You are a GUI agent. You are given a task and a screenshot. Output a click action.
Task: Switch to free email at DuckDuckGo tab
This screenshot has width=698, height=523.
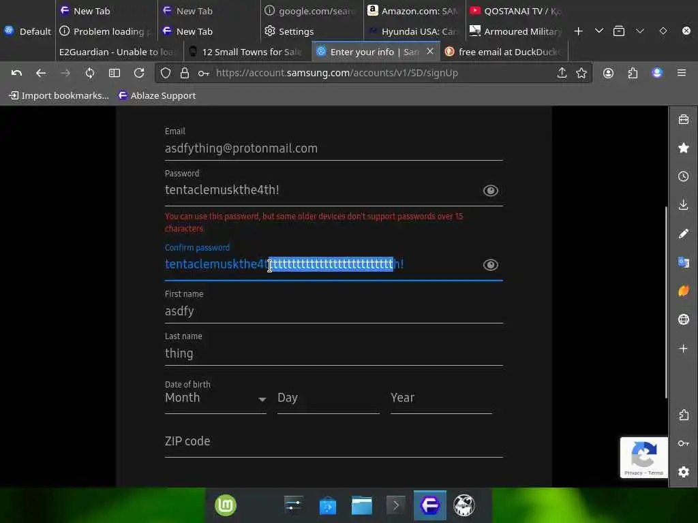[504, 52]
